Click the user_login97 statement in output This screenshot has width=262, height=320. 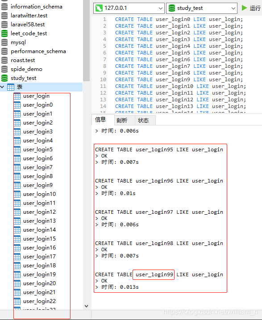tap(159, 212)
